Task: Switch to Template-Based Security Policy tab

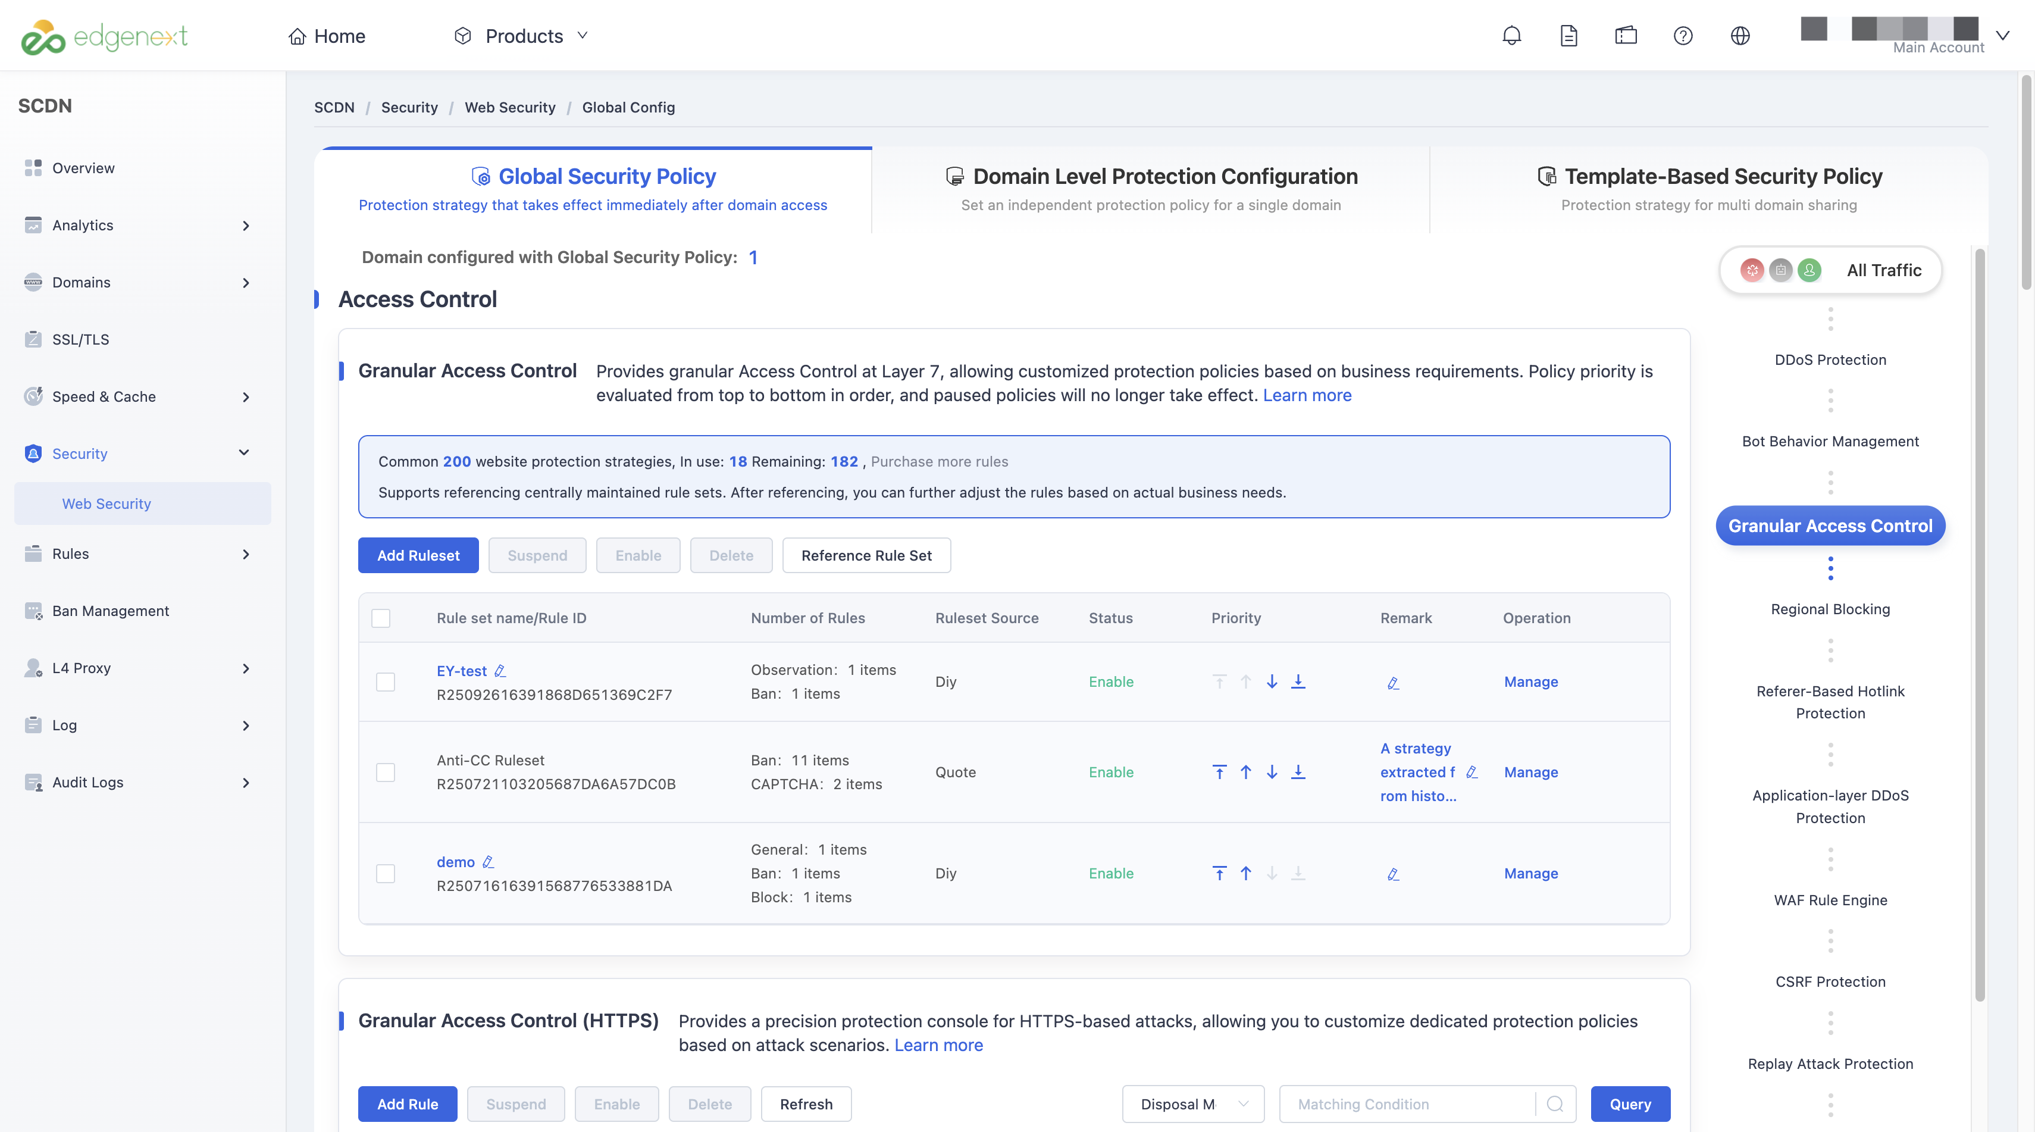Action: pos(1709,190)
